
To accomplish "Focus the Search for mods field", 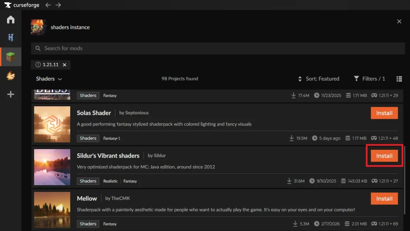I will click(x=218, y=48).
